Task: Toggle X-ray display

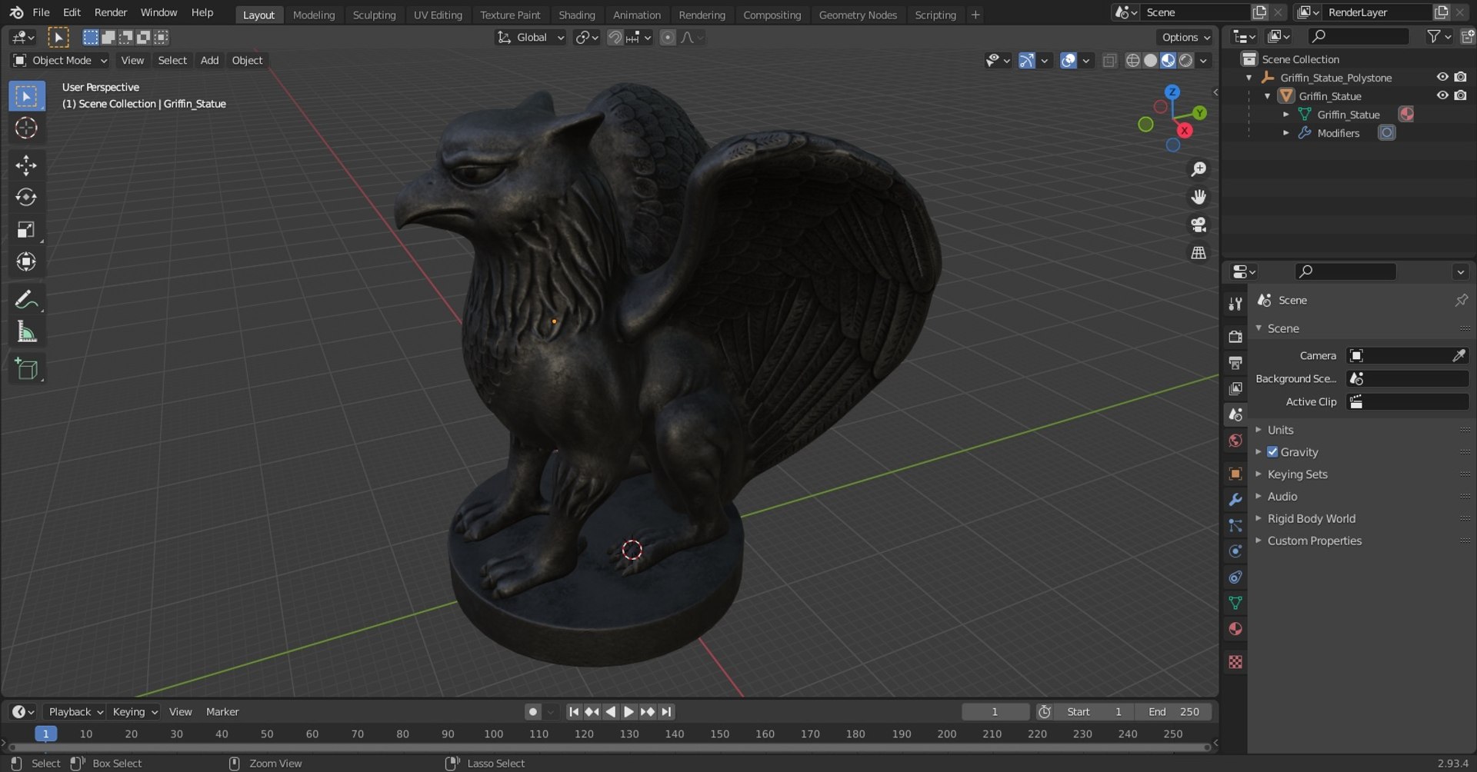Action: coord(1109,60)
